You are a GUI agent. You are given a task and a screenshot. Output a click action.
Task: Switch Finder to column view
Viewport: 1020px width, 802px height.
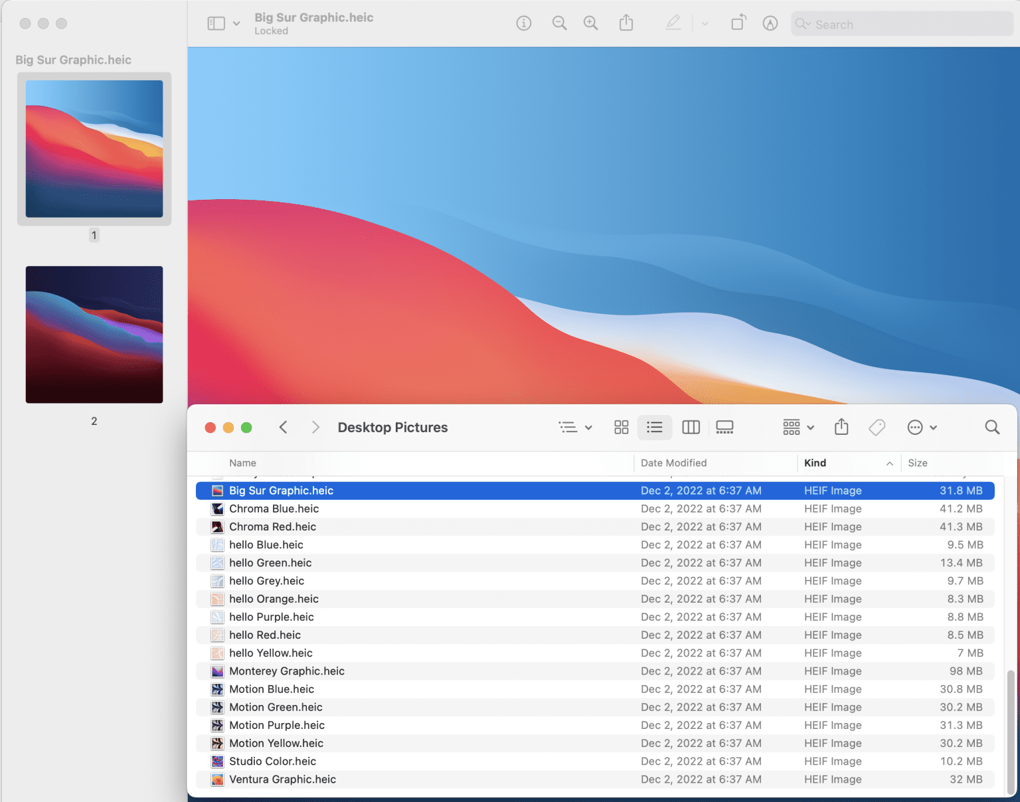tap(691, 427)
